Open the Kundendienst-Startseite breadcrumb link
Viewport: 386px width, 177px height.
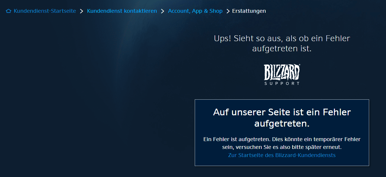[45, 11]
